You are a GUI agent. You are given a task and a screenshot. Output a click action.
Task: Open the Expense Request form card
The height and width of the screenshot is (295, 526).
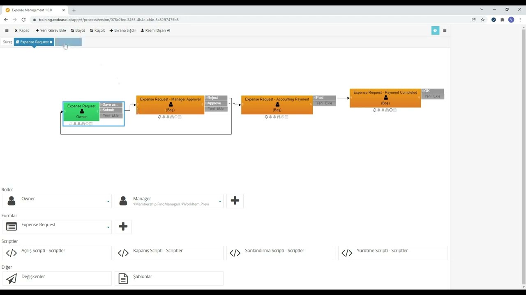(57, 227)
